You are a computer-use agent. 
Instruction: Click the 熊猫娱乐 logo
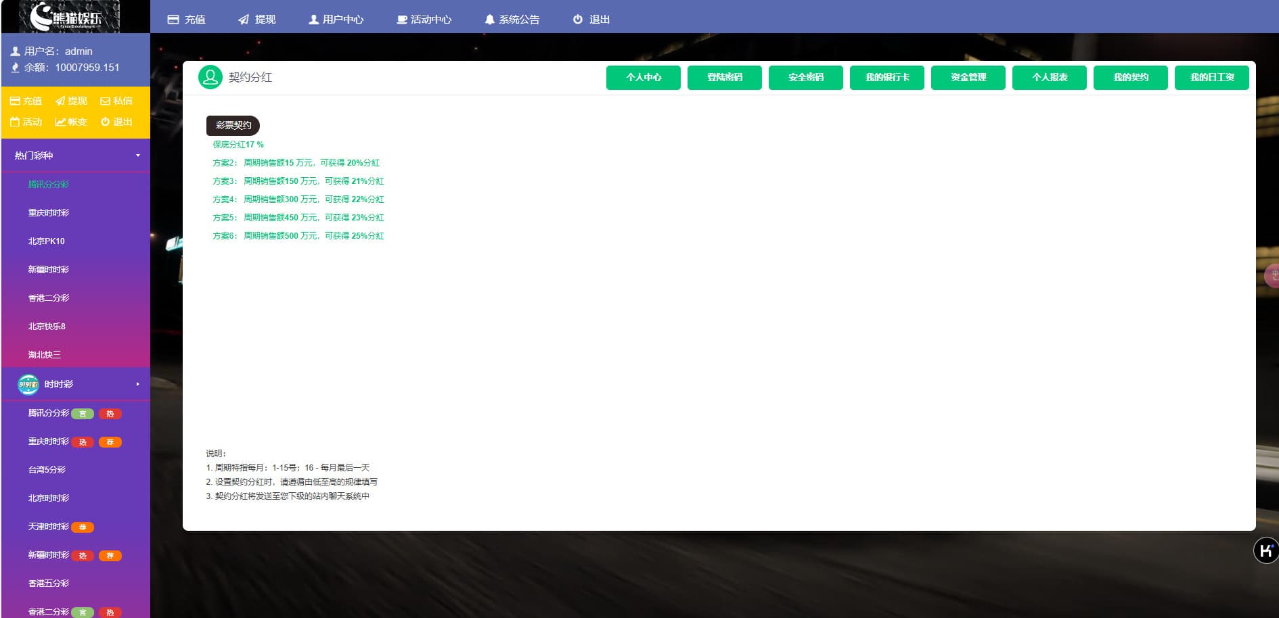coord(74,17)
